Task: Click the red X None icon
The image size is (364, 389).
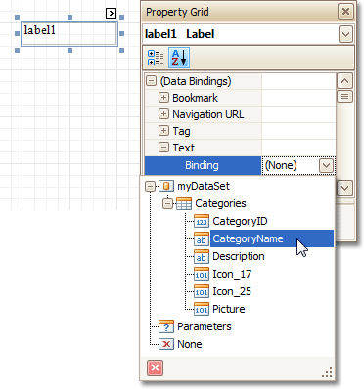Action: pyautogui.click(x=166, y=344)
